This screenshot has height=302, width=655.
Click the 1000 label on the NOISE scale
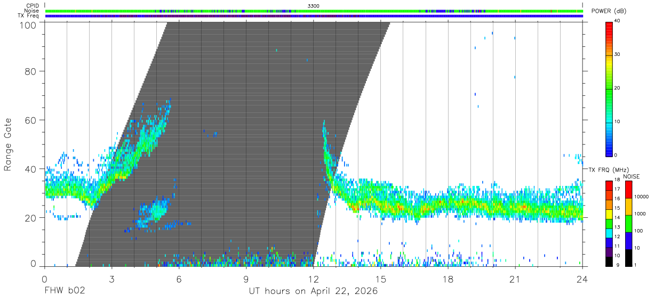pos(640,214)
